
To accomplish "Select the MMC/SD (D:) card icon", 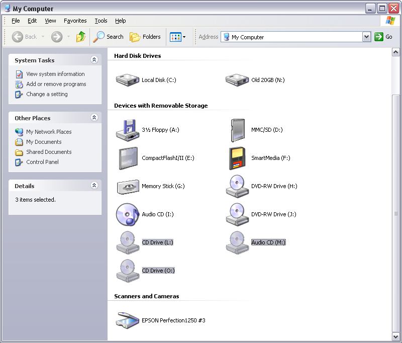I will click(x=237, y=130).
